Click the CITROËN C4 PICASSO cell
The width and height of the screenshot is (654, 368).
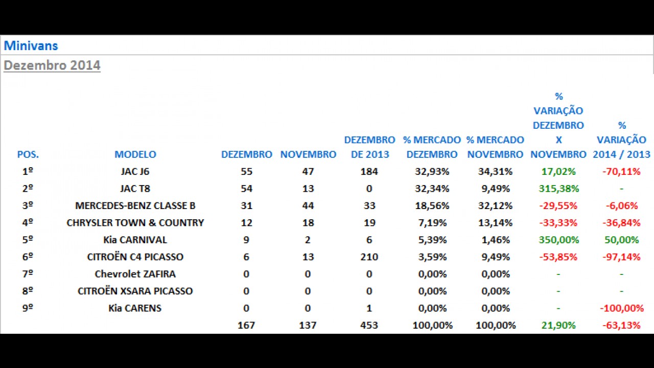click(135, 257)
